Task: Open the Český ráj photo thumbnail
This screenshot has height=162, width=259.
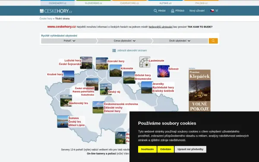Action: point(106,89)
